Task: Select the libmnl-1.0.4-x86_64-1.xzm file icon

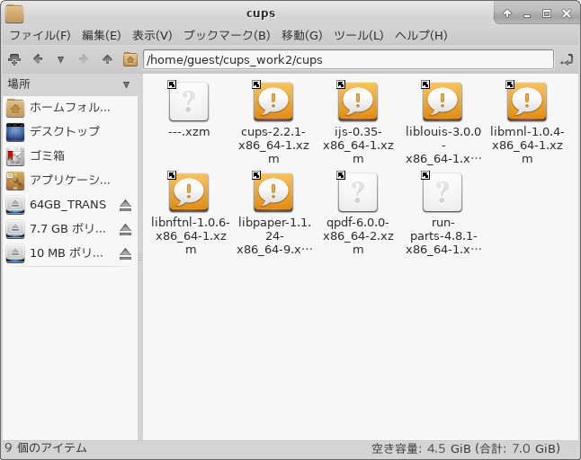Action: [526, 102]
